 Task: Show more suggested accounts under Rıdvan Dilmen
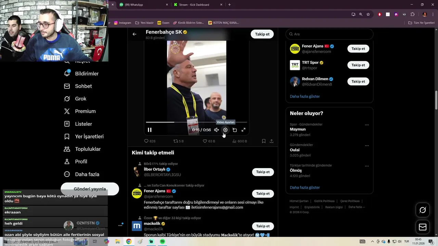[305, 96]
